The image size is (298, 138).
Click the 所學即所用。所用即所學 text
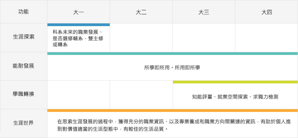(x=172, y=67)
